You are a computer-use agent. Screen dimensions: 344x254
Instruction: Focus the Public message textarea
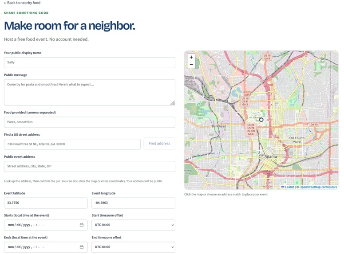[90, 93]
